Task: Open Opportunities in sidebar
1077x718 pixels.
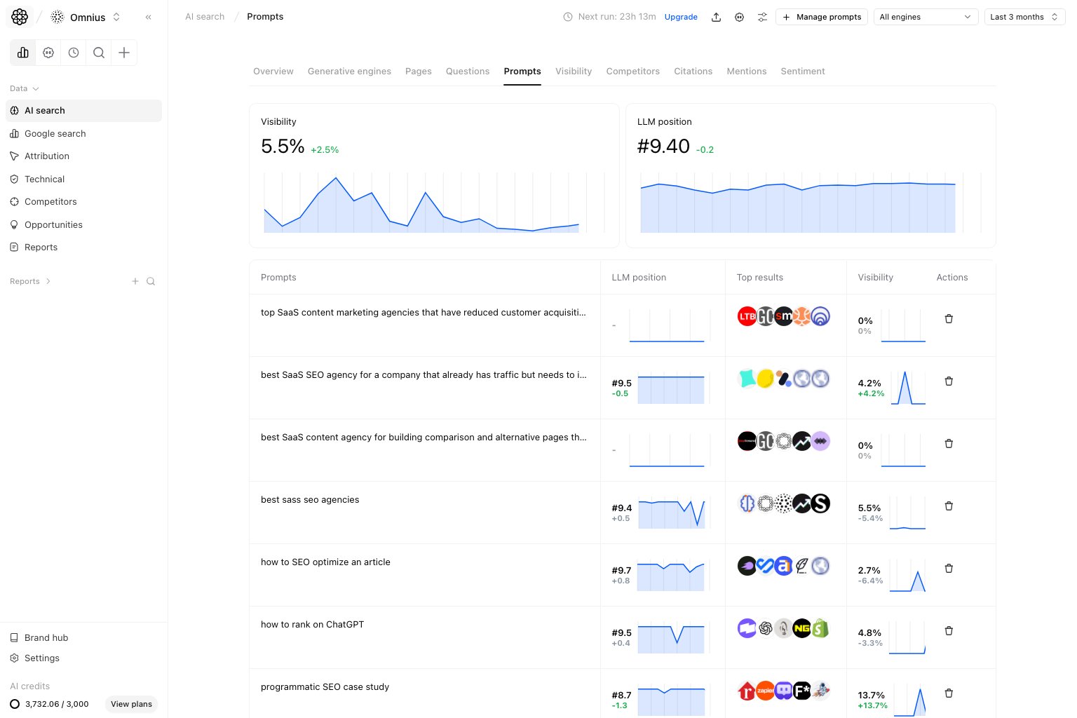Action: click(83, 225)
